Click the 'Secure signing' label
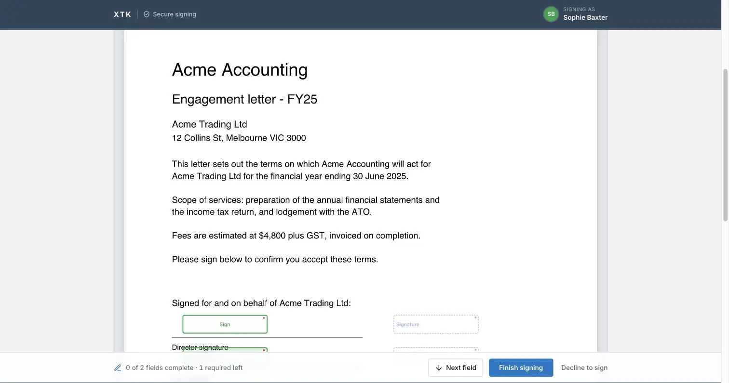The height and width of the screenshot is (383, 729). [175, 14]
